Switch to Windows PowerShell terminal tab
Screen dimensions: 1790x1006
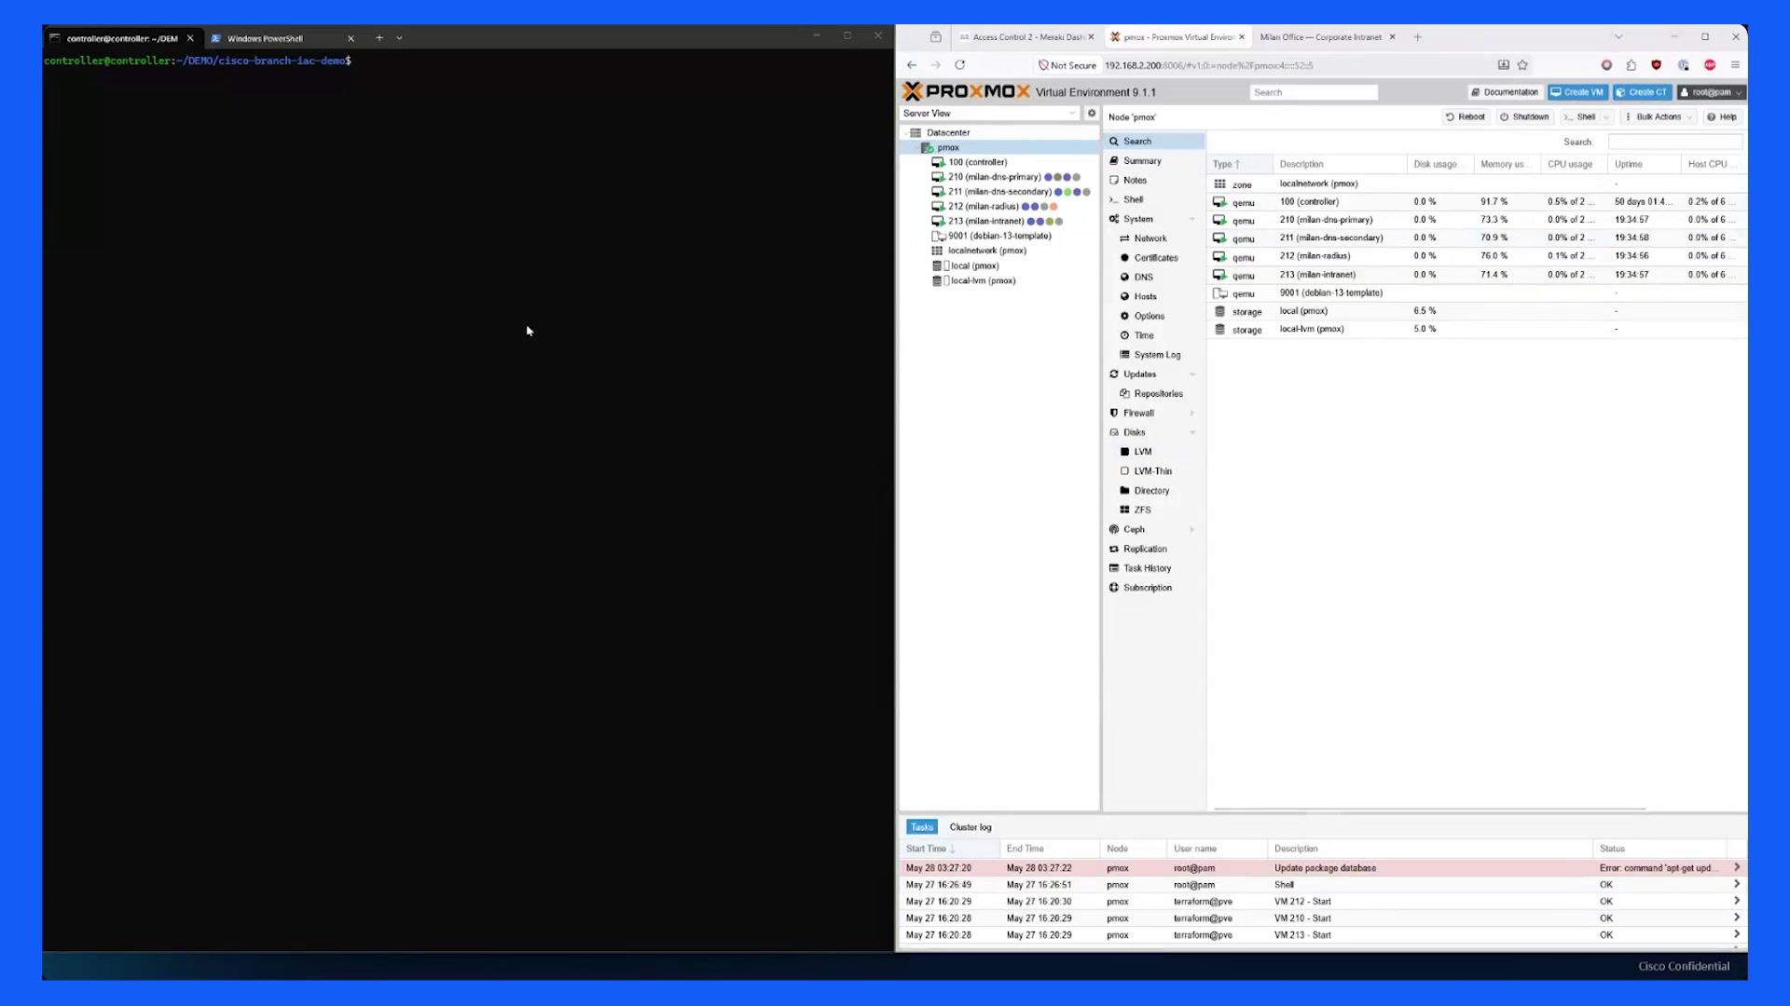click(x=282, y=38)
